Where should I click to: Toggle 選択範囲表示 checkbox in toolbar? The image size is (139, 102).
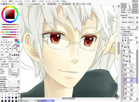click(x=32, y=4)
